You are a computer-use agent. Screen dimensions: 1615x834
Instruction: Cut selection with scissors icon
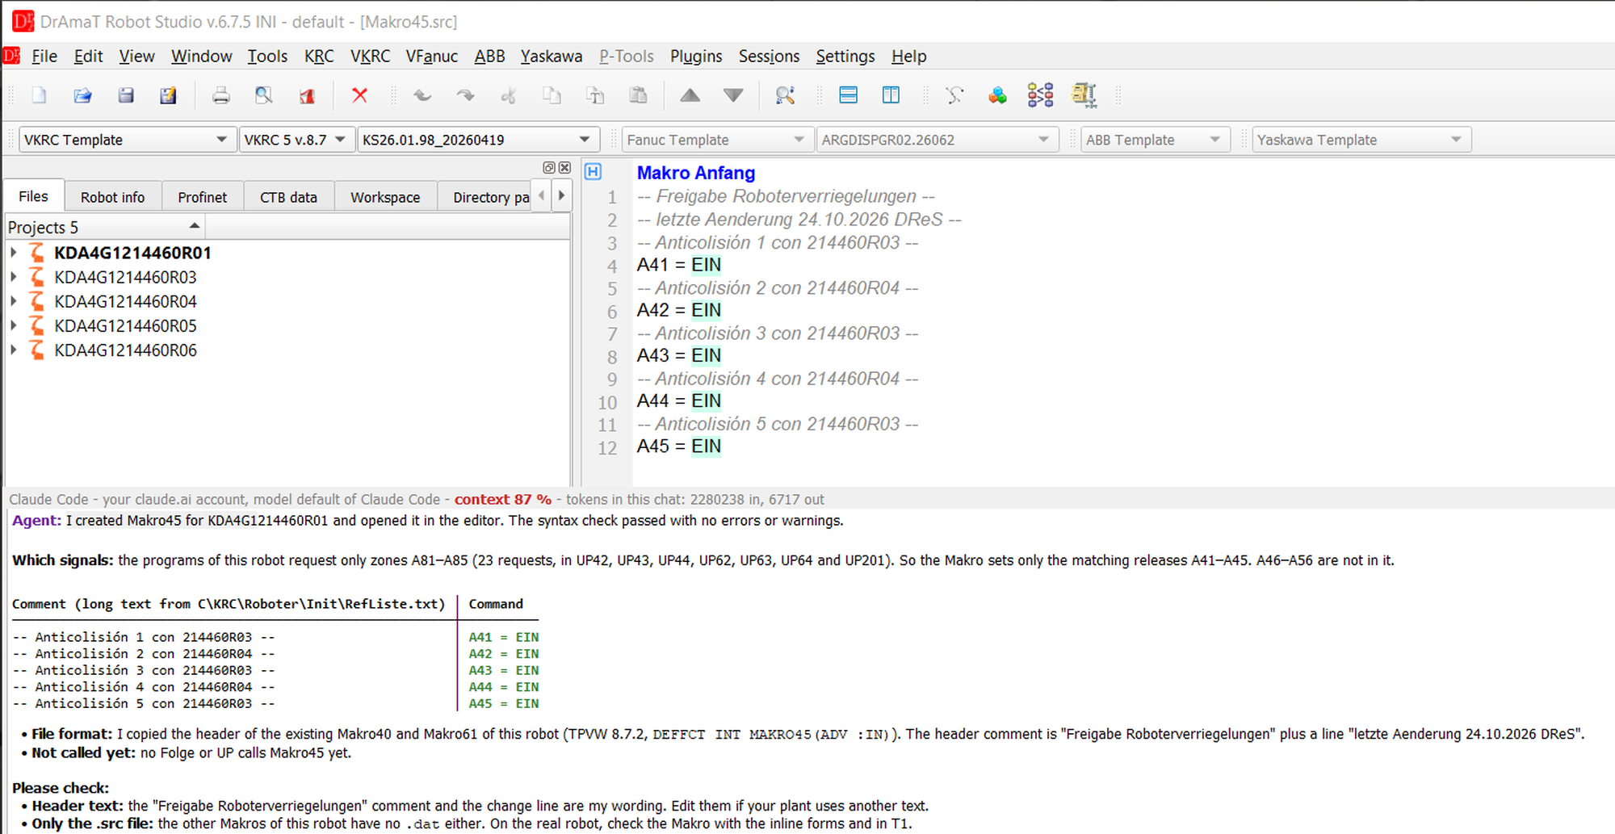tap(509, 95)
